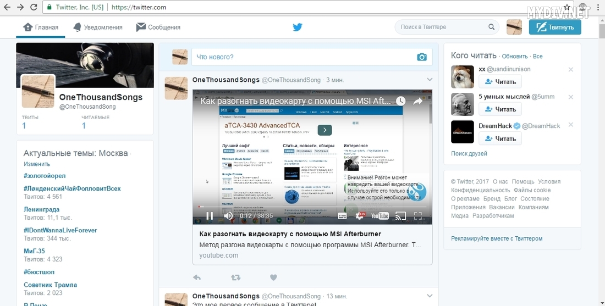The height and width of the screenshot is (306, 605).
Task: Reply to the video tweet
Action: (197, 277)
